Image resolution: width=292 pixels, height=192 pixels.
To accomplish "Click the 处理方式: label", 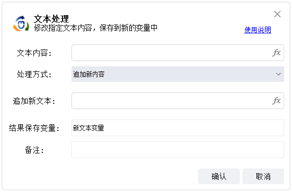I will click(x=34, y=75).
